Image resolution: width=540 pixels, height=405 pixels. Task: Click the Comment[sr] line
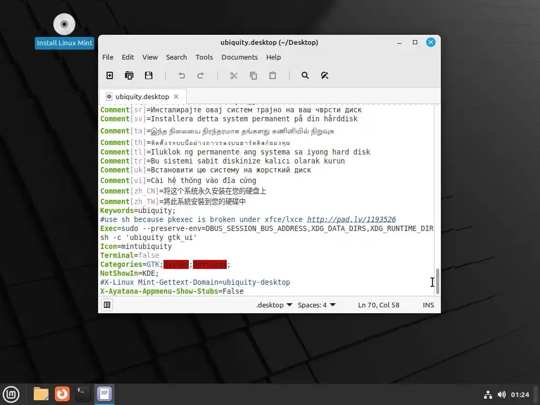pyautogui.click(x=231, y=110)
